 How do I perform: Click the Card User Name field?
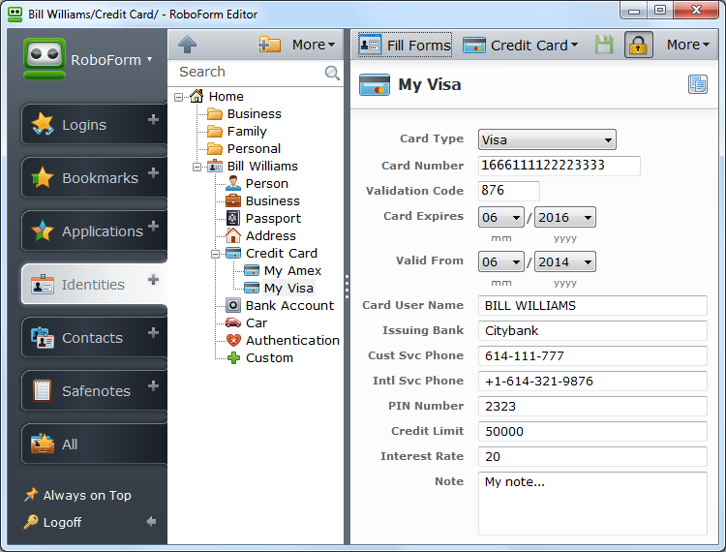[x=592, y=306]
